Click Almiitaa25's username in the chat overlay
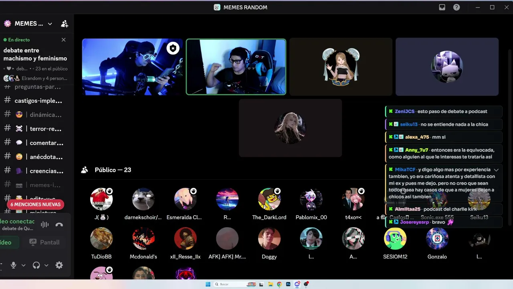This screenshot has width=513, height=289. coord(408,209)
